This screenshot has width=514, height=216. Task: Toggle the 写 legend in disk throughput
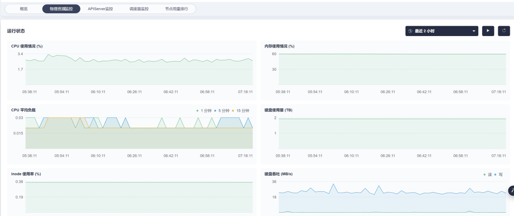(498, 175)
